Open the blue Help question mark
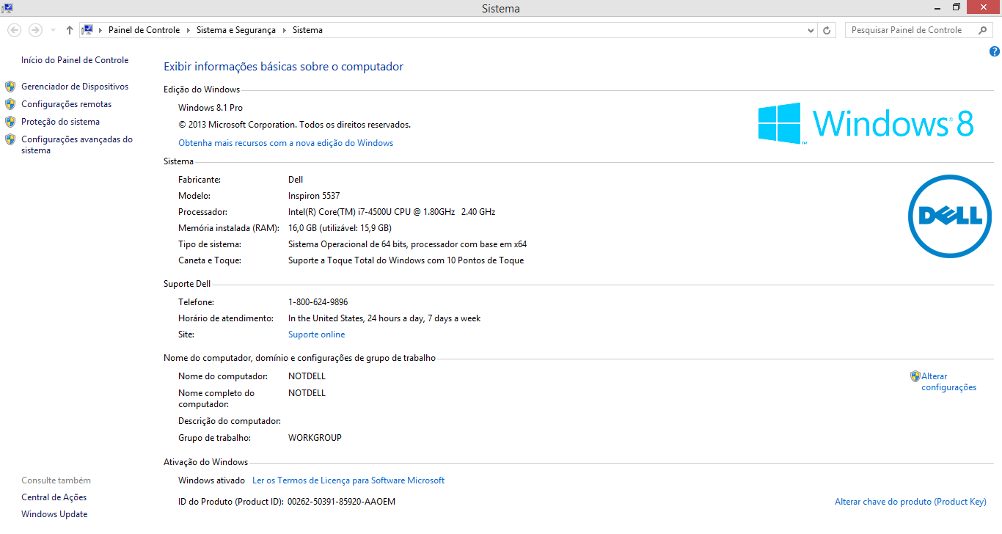 (x=994, y=51)
